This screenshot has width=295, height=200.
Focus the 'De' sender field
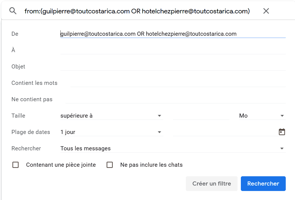pyautogui.click(x=173, y=34)
